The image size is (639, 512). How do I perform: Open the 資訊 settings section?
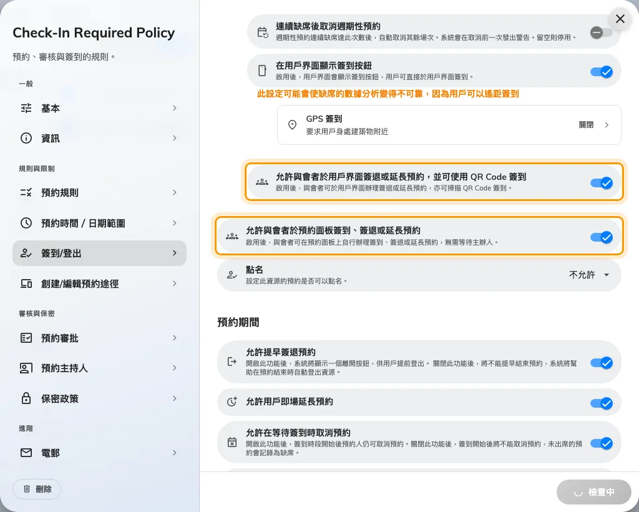[99, 138]
